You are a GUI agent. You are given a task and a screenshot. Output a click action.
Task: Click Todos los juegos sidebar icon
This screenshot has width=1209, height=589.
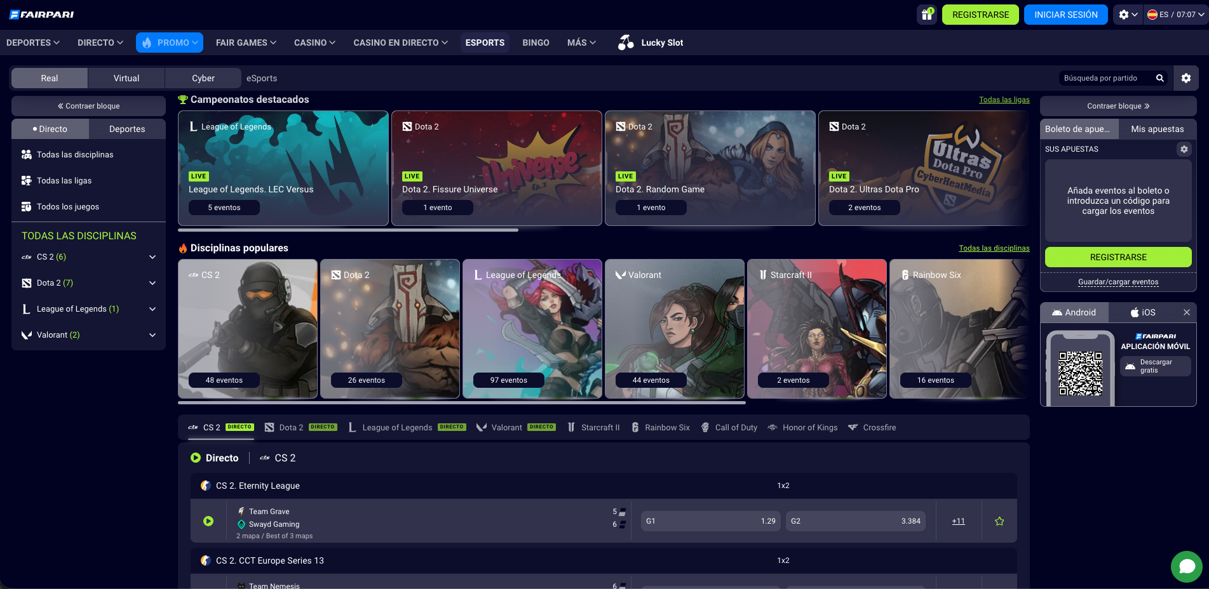click(x=27, y=207)
